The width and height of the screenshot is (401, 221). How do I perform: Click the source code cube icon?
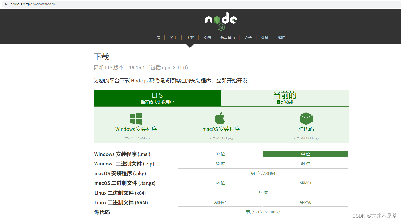[x=306, y=119]
